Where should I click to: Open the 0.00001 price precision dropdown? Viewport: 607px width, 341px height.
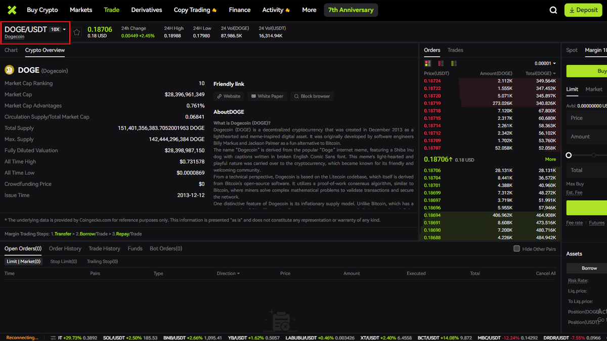point(545,64)
